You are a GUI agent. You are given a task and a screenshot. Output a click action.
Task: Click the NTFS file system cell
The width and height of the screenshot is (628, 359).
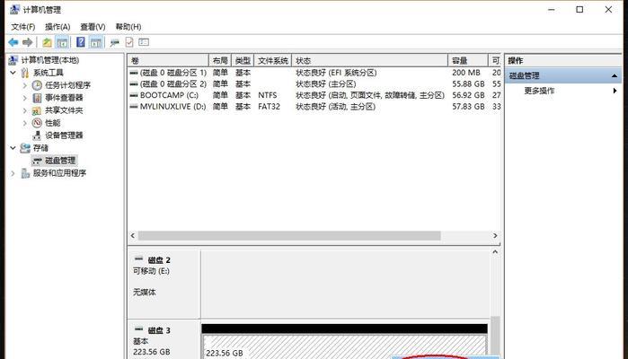tap(267, 95)
